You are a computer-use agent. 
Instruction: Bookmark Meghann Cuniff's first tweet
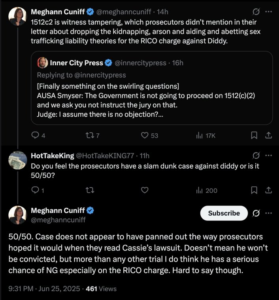(254, 135)
